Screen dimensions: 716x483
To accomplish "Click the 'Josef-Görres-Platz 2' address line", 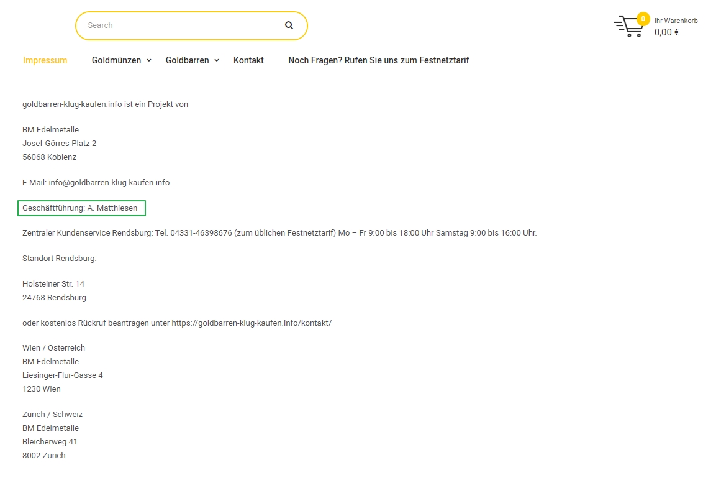I will pyautogui.click(x=60, y=144).
